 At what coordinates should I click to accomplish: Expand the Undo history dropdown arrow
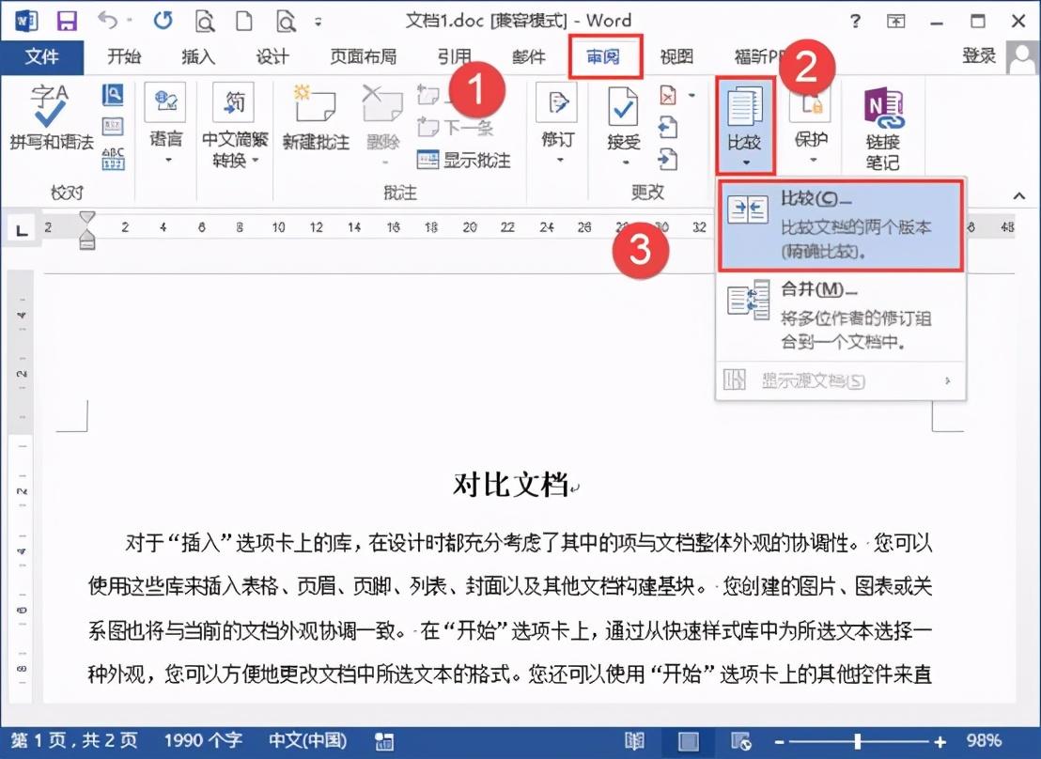pyautogui.click(x=130, y=21)
